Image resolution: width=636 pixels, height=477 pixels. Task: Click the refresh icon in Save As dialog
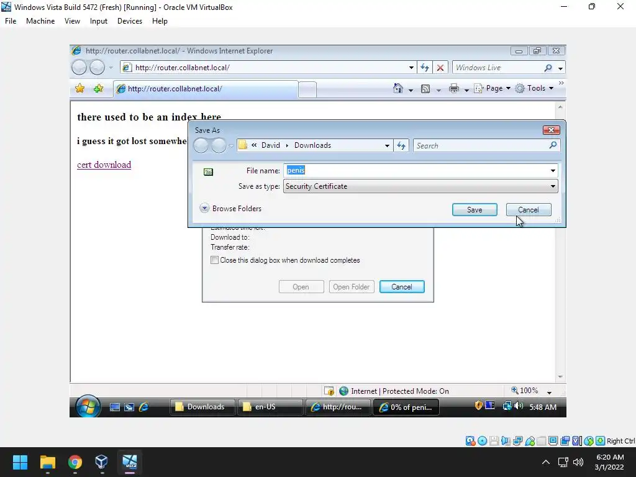(x=401, y=145)
